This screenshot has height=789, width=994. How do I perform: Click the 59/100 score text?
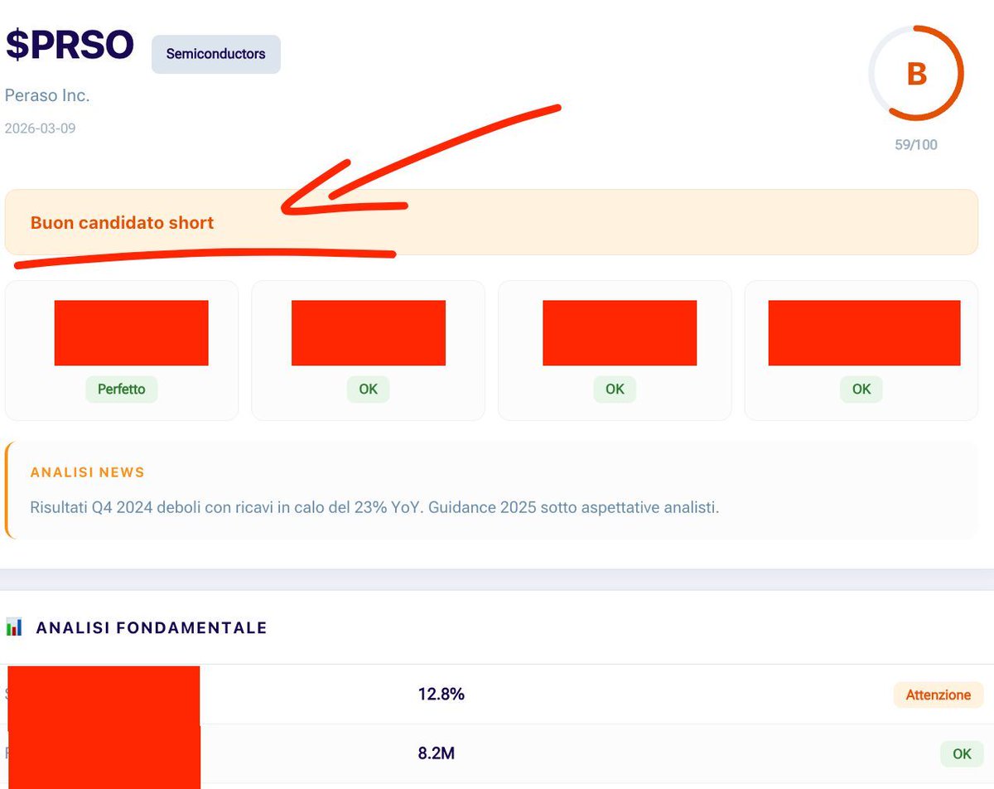tap(916, 145)
